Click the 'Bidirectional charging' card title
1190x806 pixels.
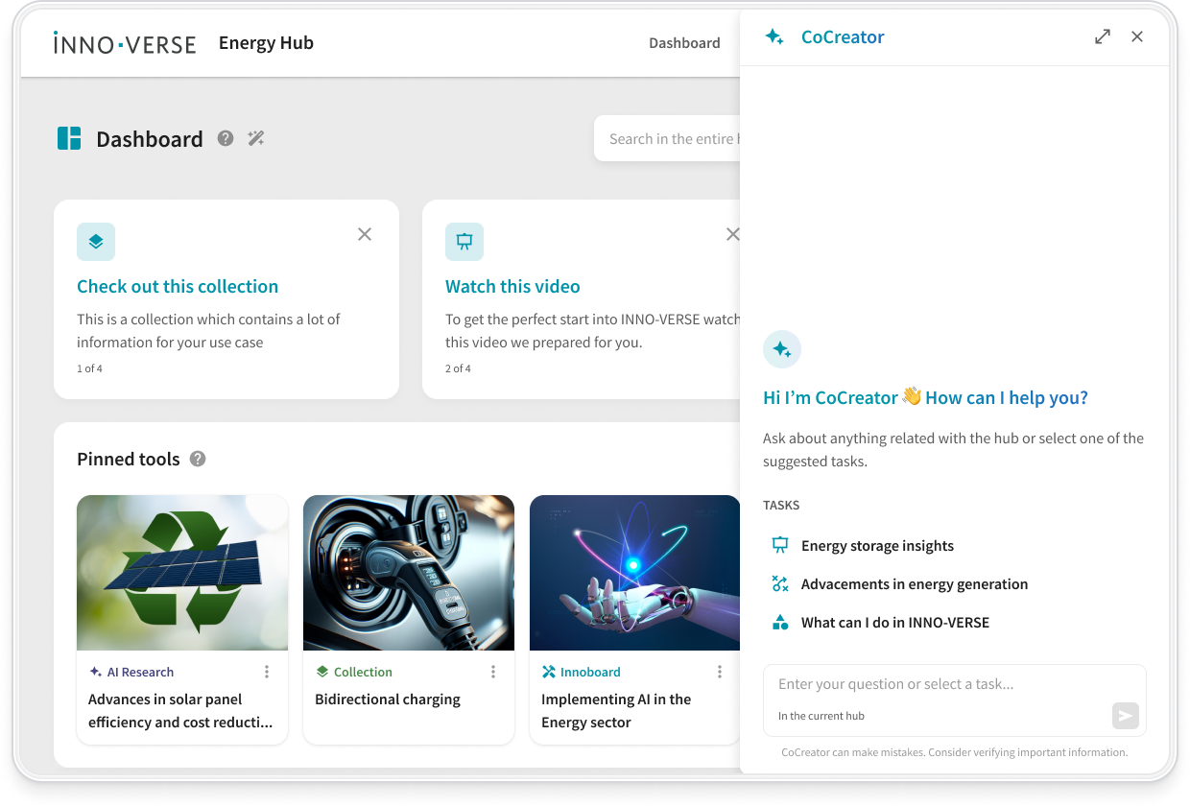tap(388, 699)
